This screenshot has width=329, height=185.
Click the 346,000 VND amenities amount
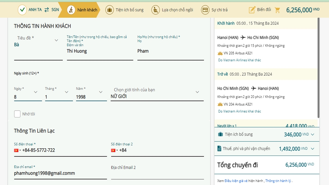[x=296, y=134]
